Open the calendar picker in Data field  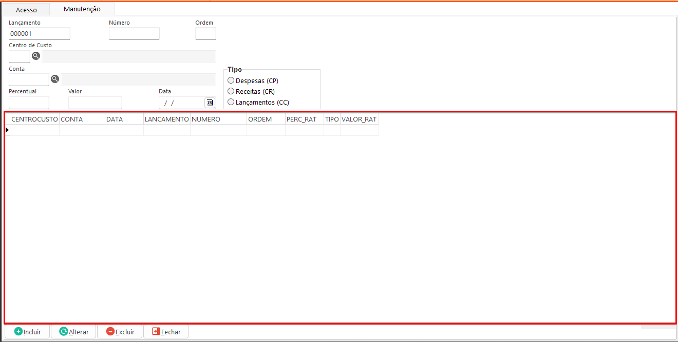[210, 103]
